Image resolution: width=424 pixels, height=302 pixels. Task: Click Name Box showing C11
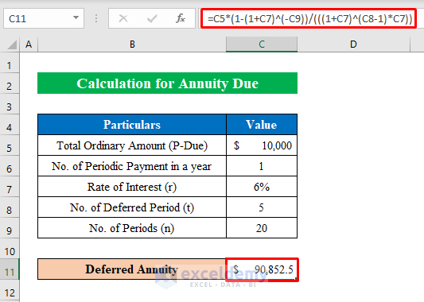pos(44,18)
